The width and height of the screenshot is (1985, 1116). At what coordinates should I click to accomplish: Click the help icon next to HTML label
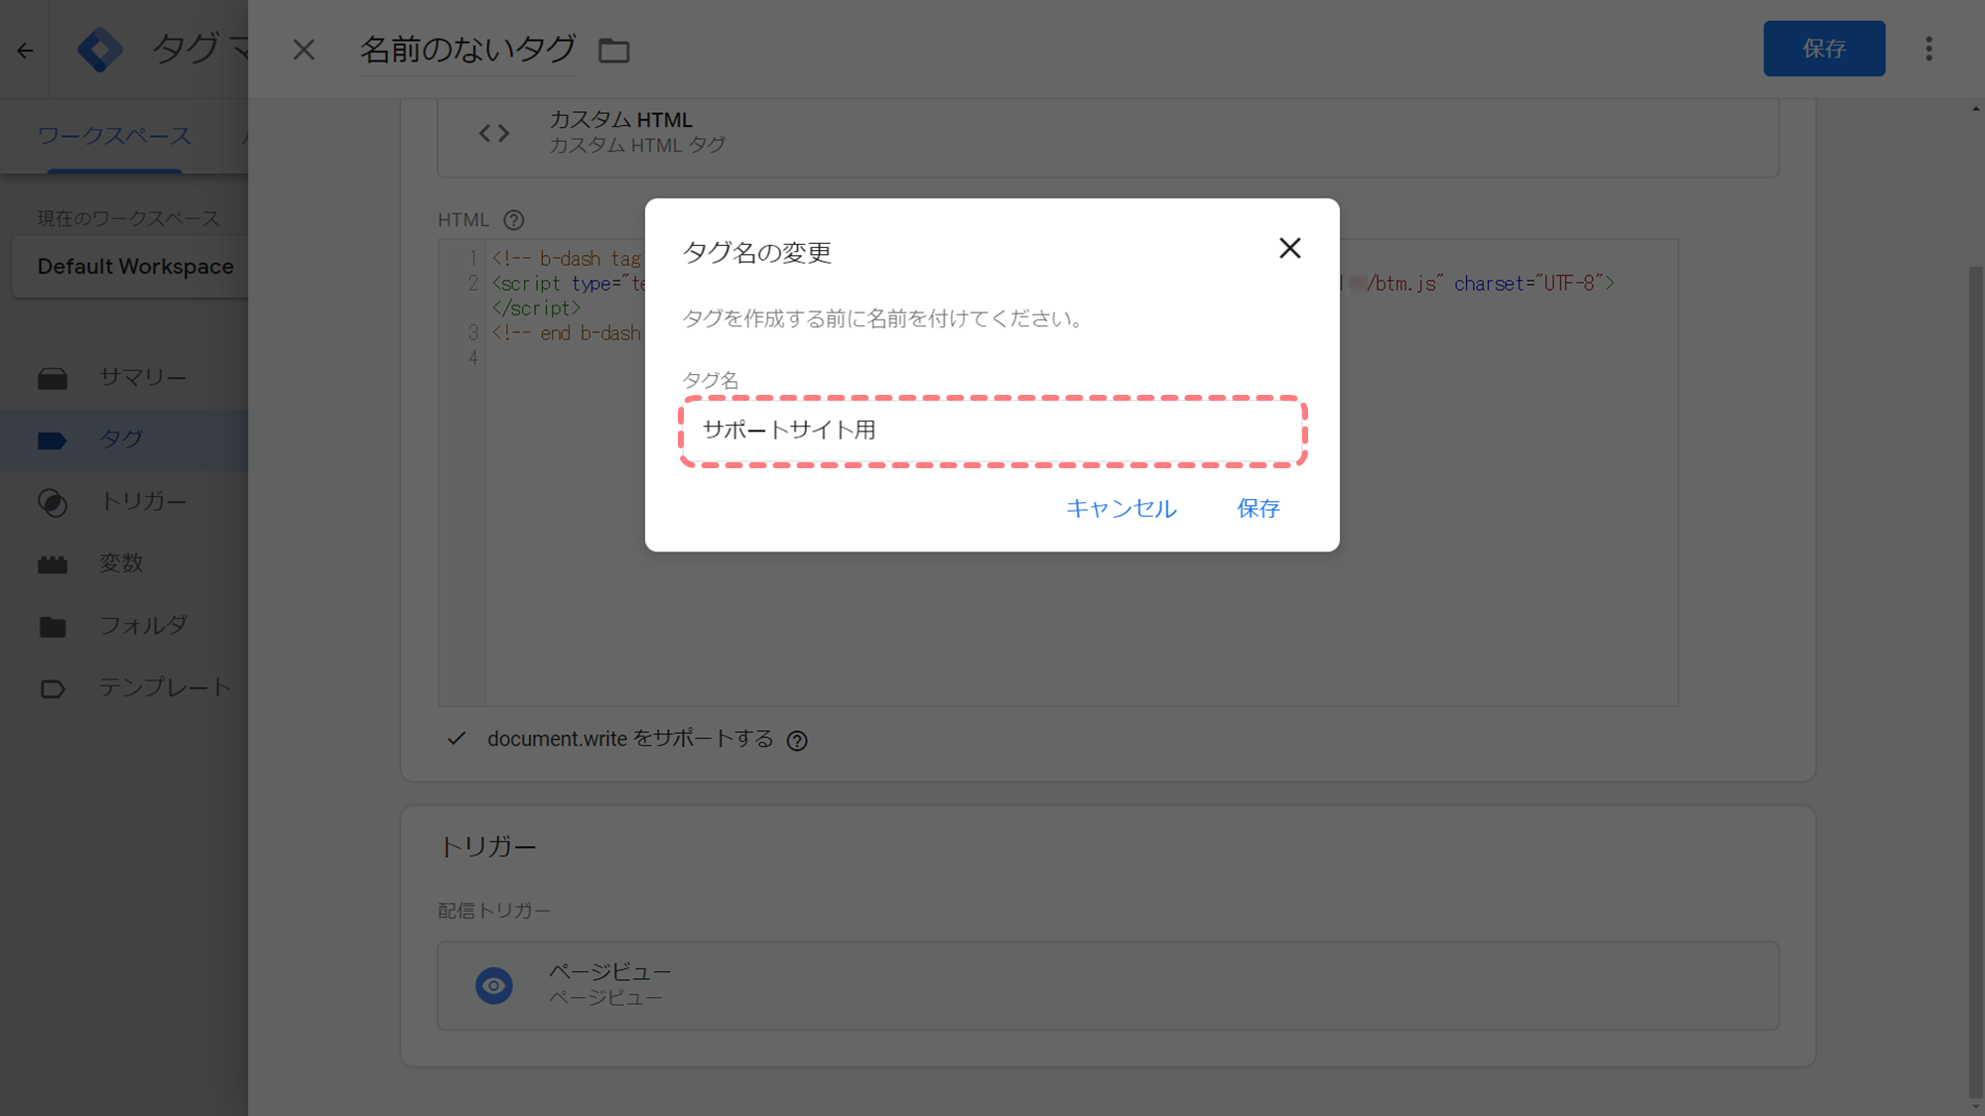[513, 220]
